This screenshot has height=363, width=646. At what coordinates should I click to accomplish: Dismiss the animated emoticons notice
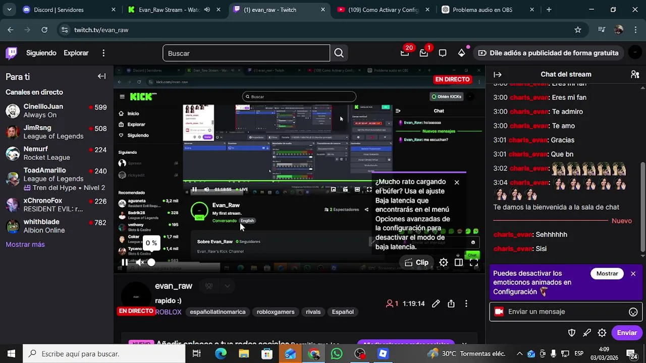(x=633, y=274)
